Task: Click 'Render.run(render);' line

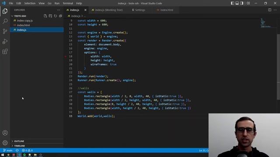Action: click(x=93, y=76)
